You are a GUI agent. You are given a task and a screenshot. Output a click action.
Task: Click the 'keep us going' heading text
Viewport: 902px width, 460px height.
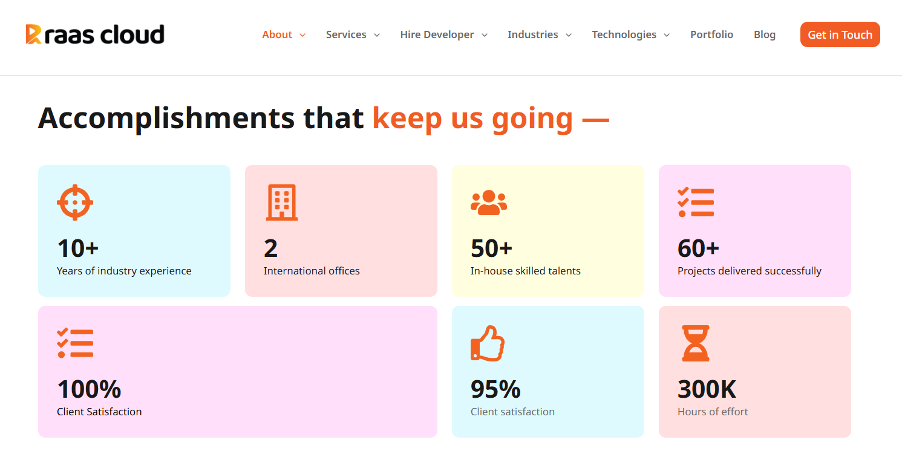pos(472,118)
